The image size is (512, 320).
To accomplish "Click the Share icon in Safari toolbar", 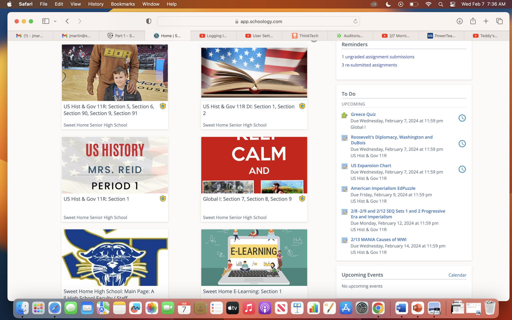I will [472, 21].
